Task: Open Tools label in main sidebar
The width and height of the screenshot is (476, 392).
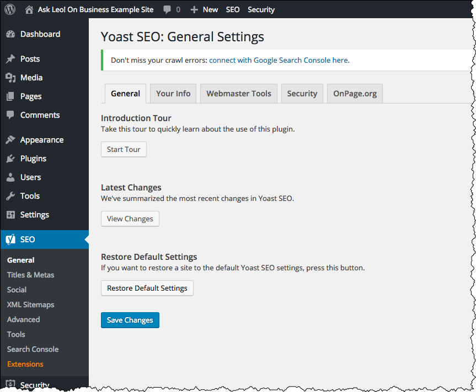Action: pyautogui.click(x=30, y=196)
